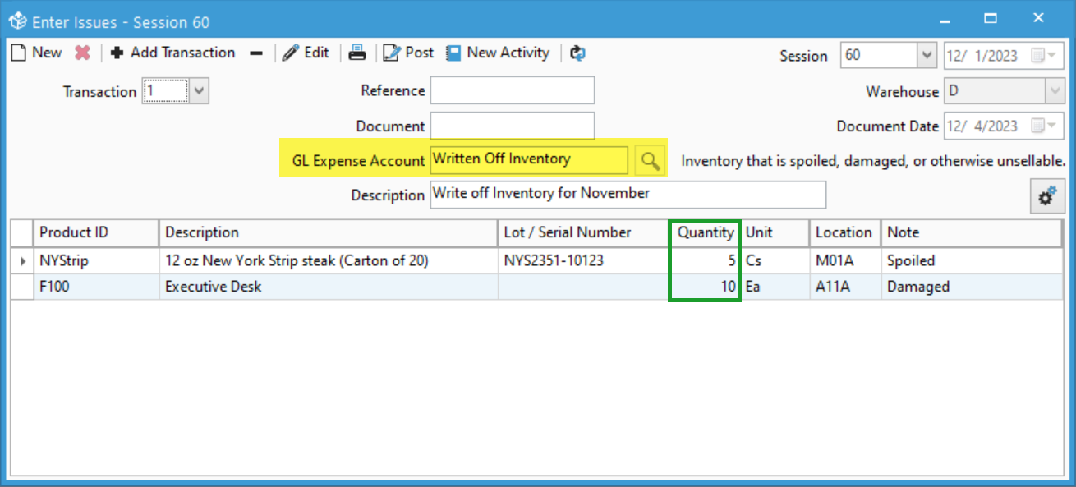Image resolution: width=1076 pixels, height=487 pixels.
Task: Expand the Session number dropdown
Action: click(927, 56)
